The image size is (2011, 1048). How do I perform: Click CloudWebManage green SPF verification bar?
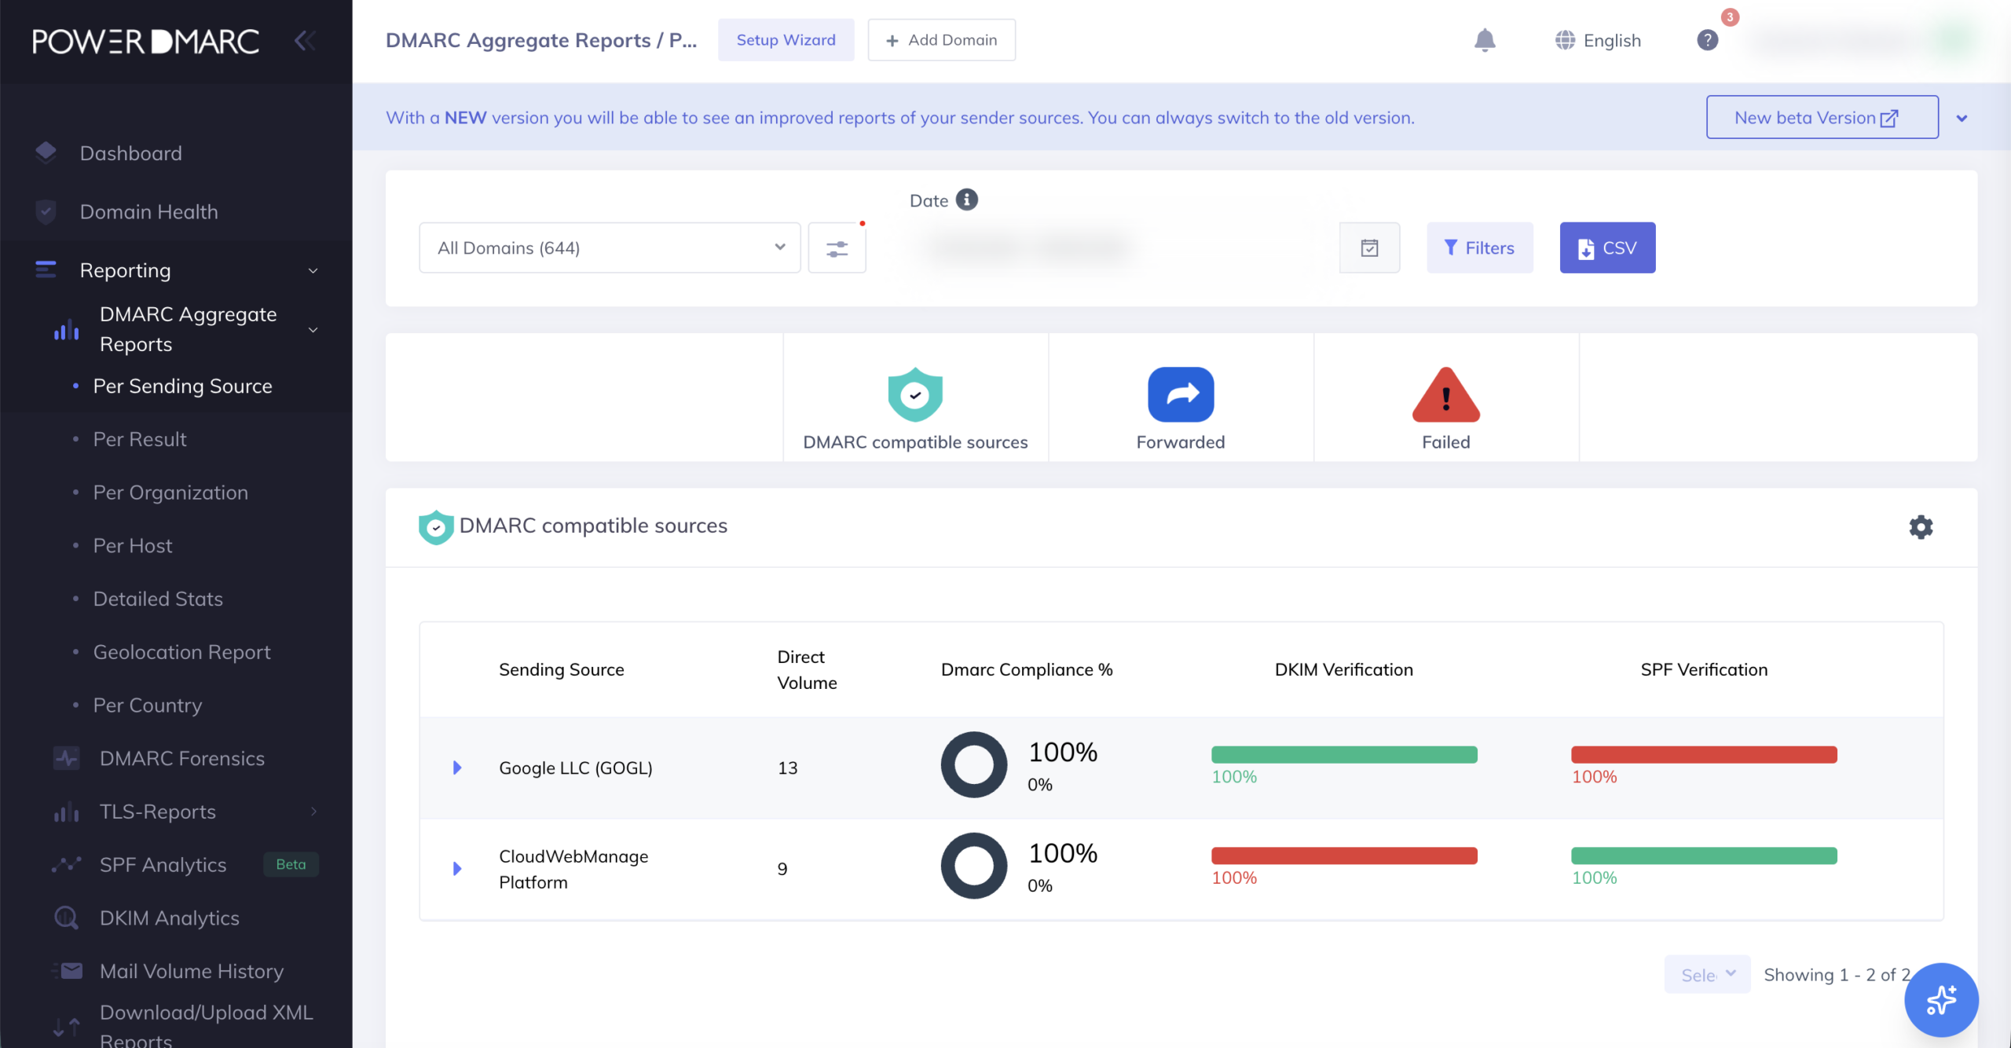coord(1704,856)
